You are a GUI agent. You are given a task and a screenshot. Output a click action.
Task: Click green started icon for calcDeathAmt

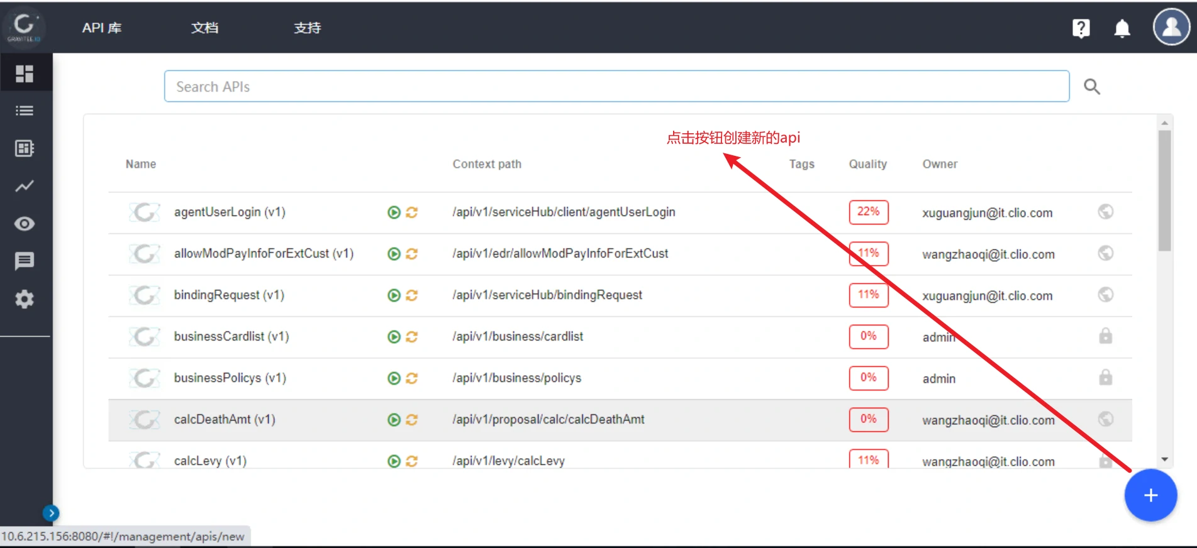tap(394, 420)
